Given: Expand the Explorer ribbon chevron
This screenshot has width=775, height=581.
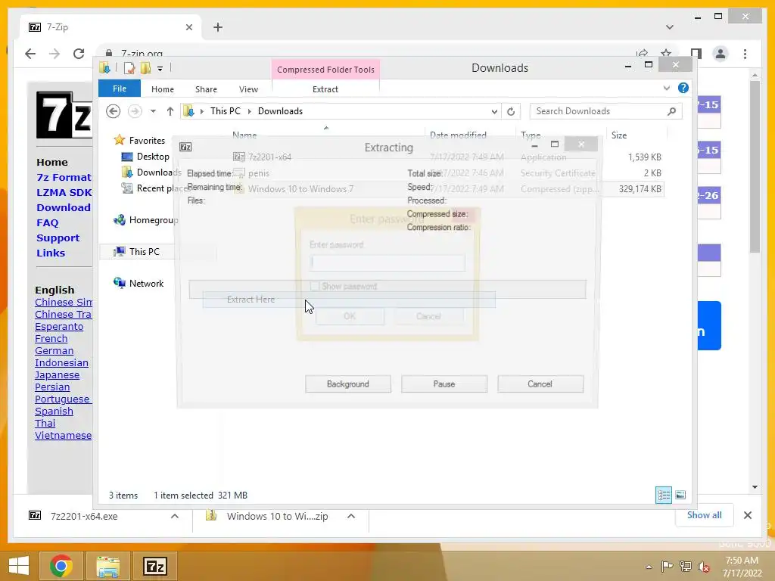Looking at the screenshot, I should point(666,88).
